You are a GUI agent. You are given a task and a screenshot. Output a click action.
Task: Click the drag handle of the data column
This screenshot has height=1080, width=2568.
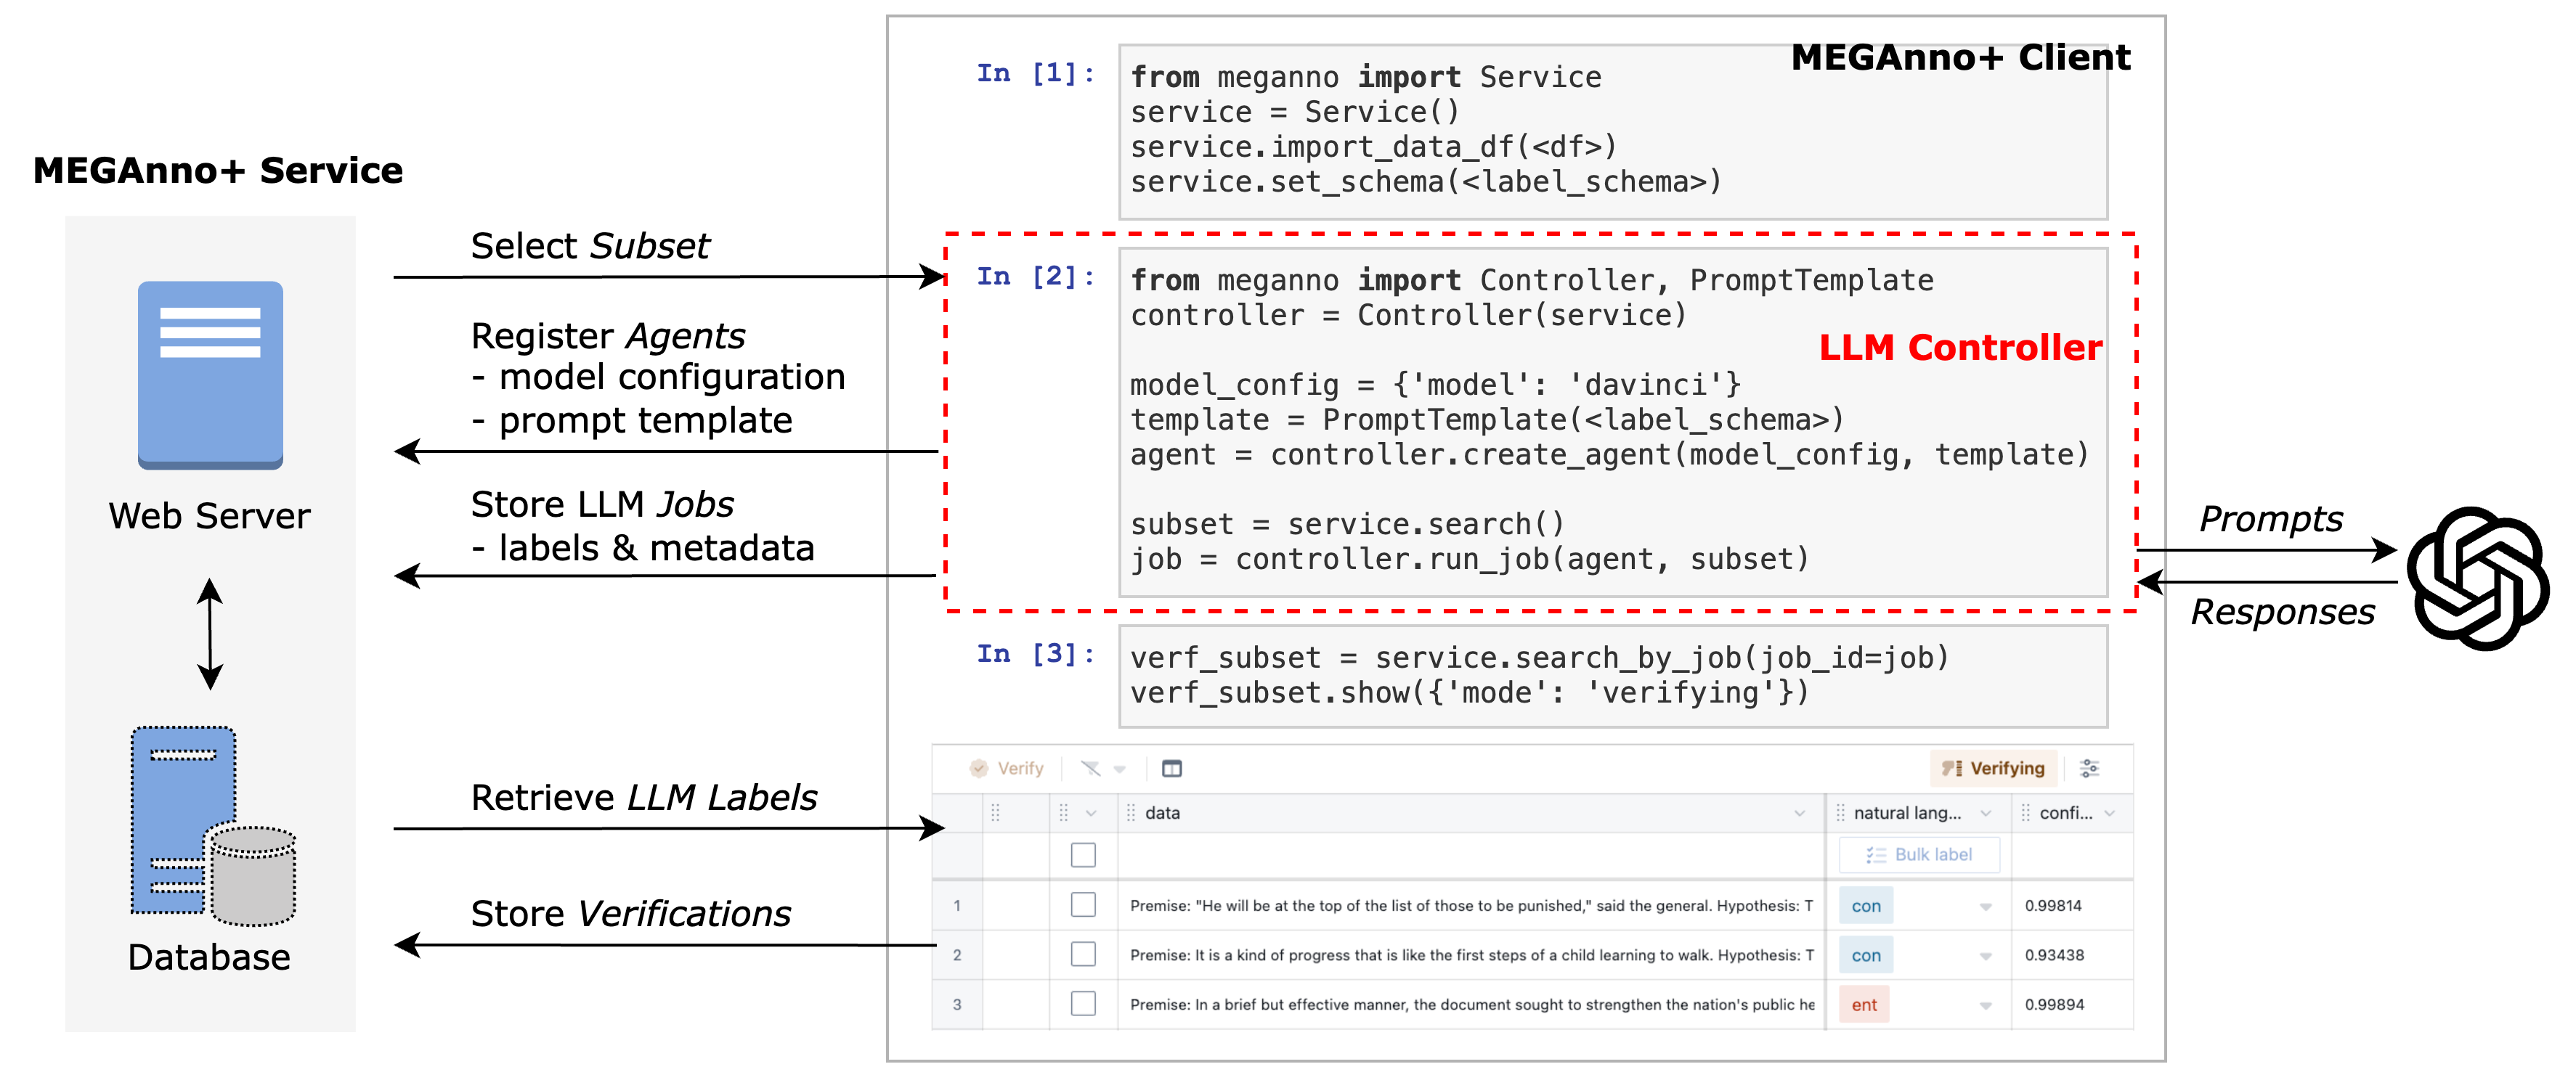coord(1131,813)
